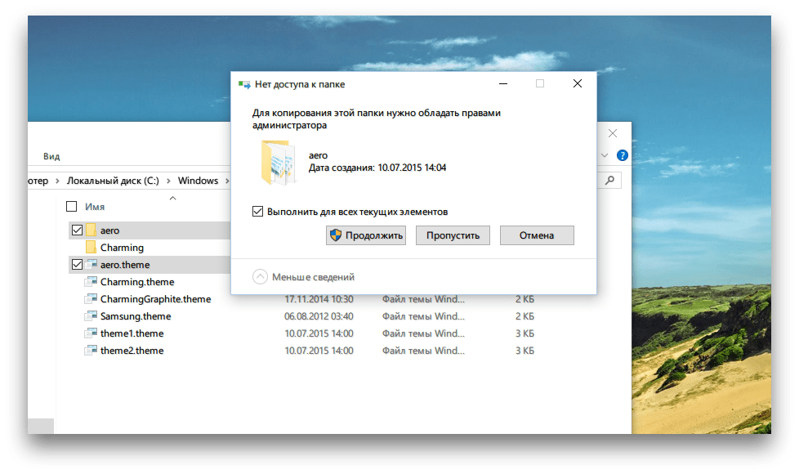Uncheck the aero folder checkbox
799x474 pixels.
[77, 230]
